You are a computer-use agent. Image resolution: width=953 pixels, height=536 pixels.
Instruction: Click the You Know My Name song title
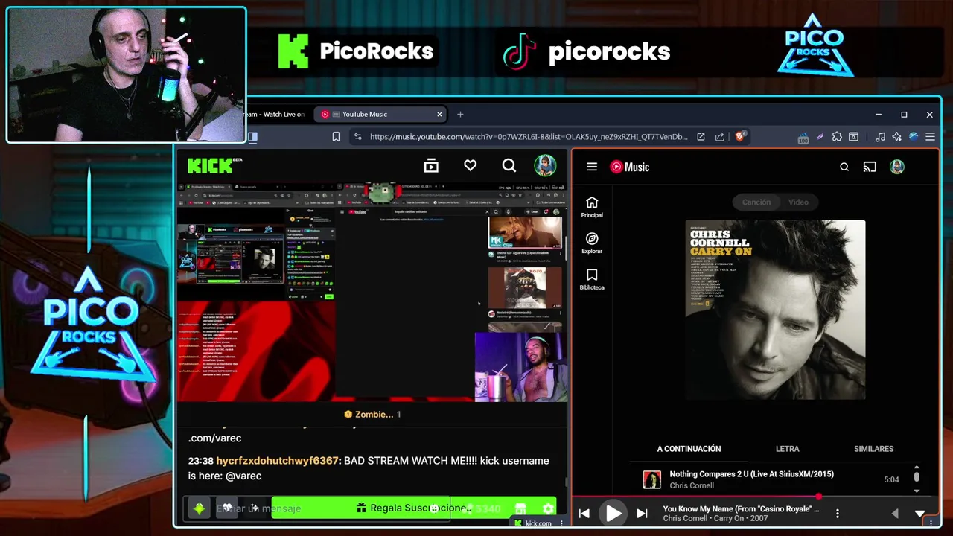(741, 509)
